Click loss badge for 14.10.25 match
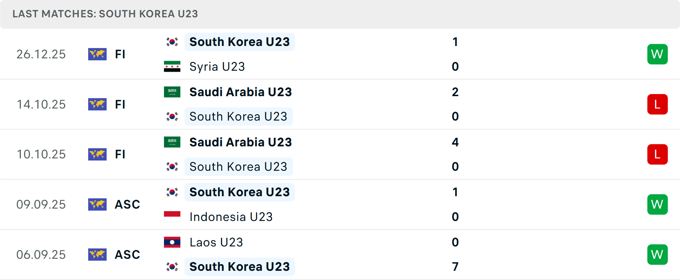The image size is (680, 280). point(657,104)
